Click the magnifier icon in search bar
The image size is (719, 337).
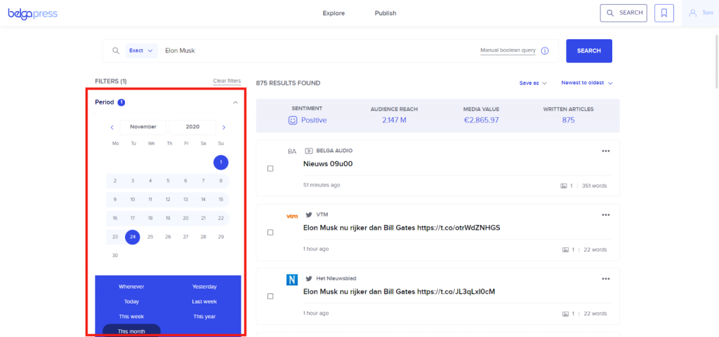[116, 50]
